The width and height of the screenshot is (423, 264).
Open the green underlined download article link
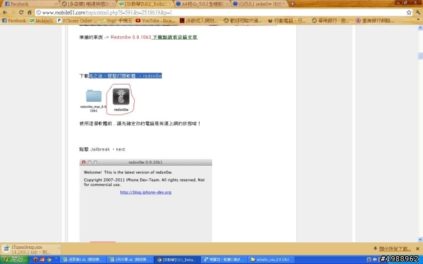point(174,37)
